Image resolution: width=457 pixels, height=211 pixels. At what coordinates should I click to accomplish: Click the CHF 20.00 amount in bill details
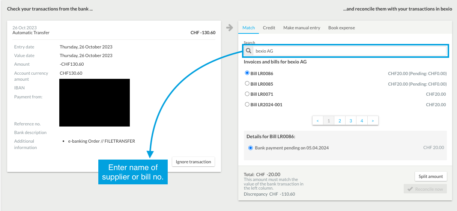point(434,148)
